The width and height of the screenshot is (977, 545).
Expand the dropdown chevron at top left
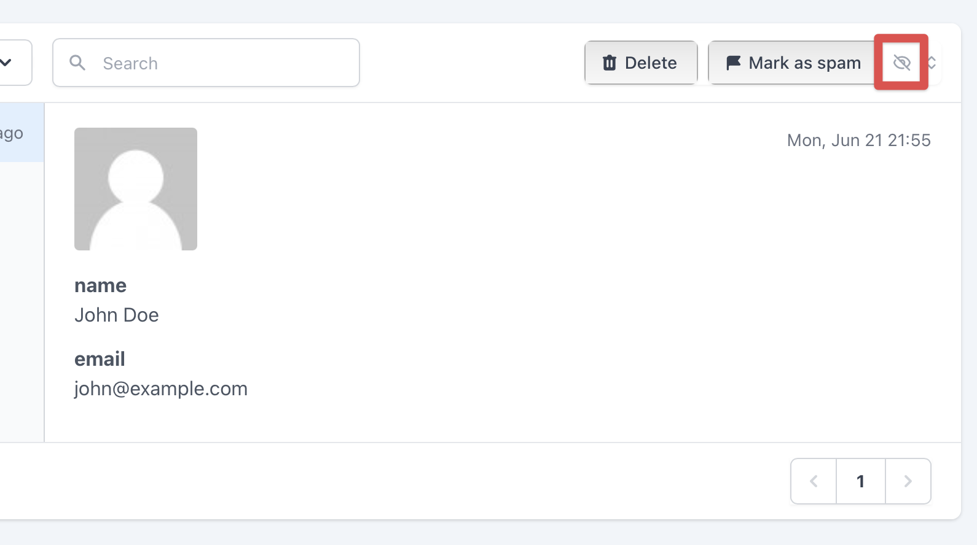[6, 63]
